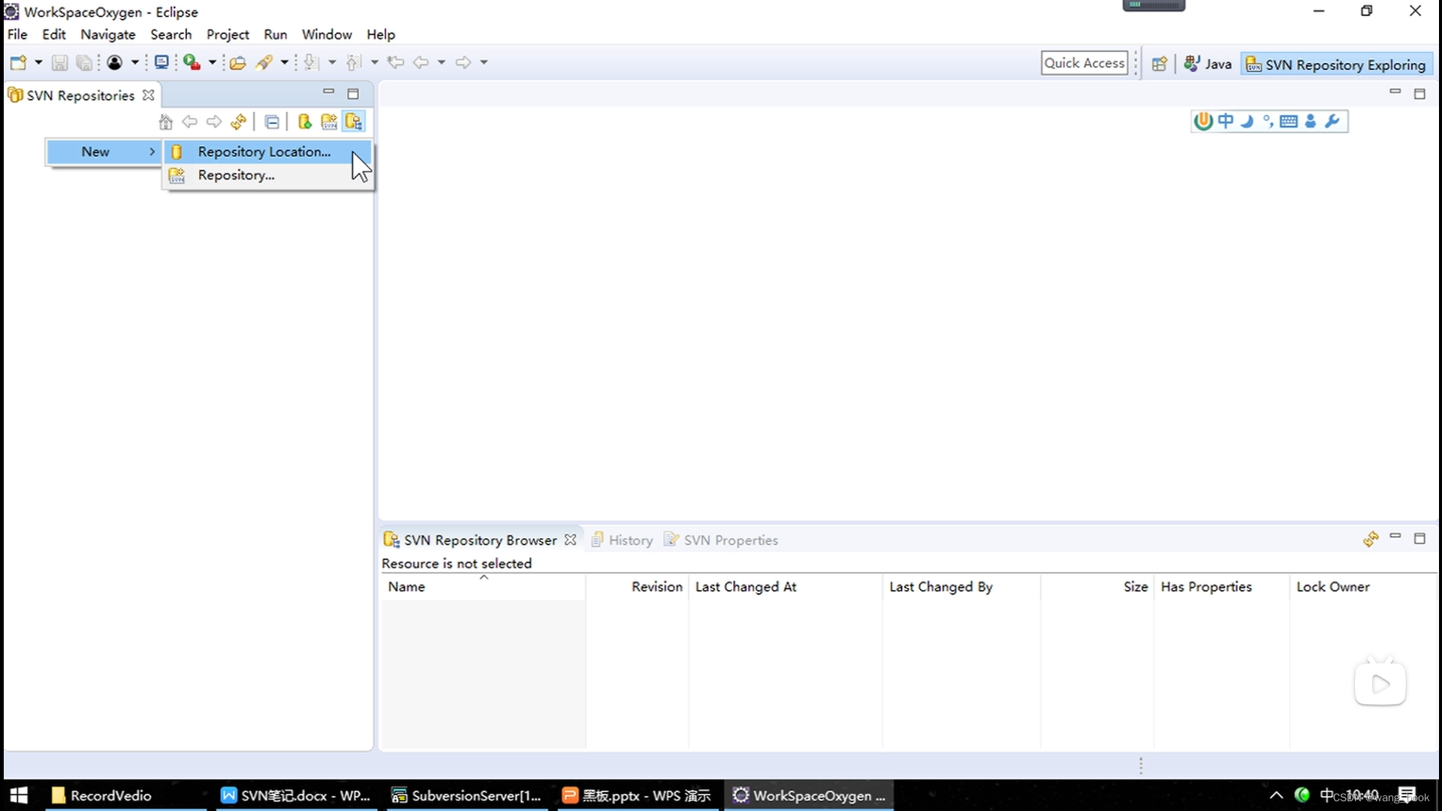Click Refresh icon in SVN Repositories toolbar
The width and height of the screenshot is (1442, 811).
[239, 122]
